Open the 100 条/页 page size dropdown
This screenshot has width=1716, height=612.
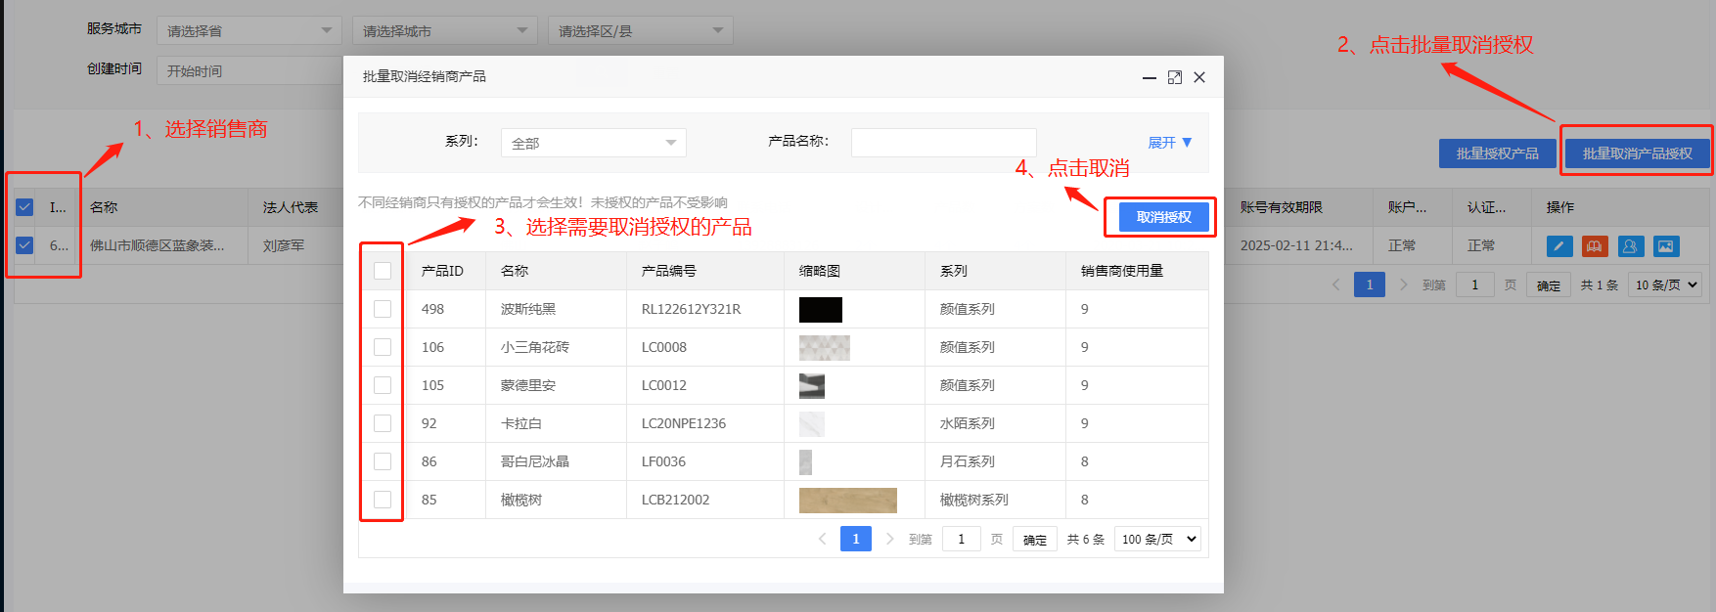1157,539
